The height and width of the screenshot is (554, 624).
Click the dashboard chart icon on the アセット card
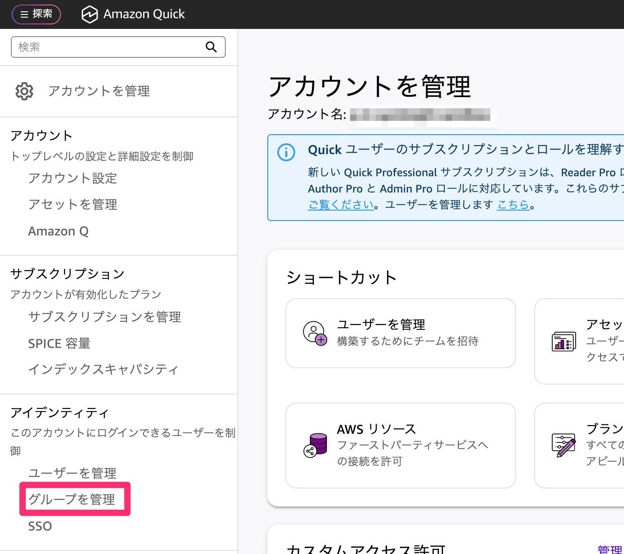pyautogui.click(x=563, y=341)
